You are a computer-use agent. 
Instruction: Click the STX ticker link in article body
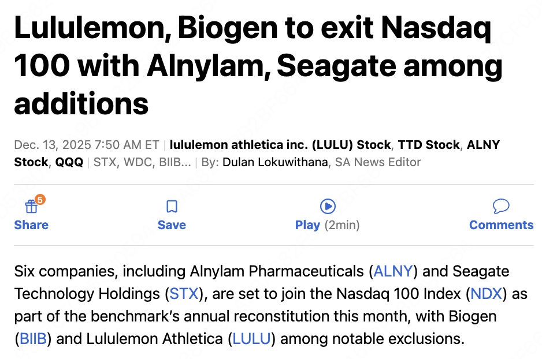184,293
